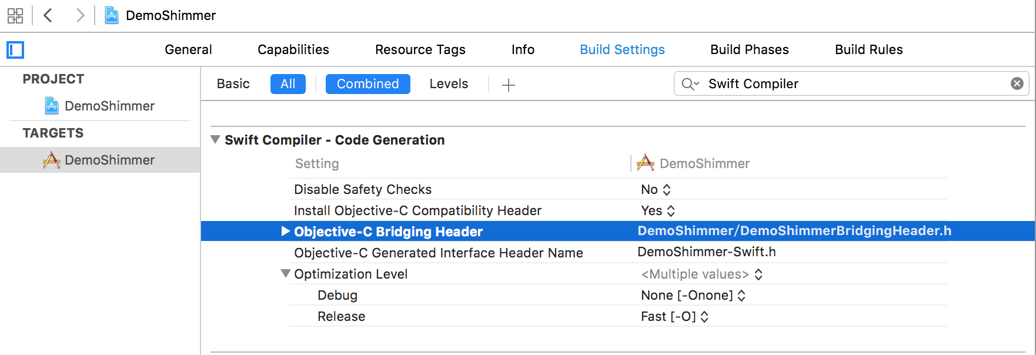Image resolution: width=1036 pixels, height=355 pixels.
Task: Switch to Combined view
Action: pyautogui.click(x=368, y=83)
